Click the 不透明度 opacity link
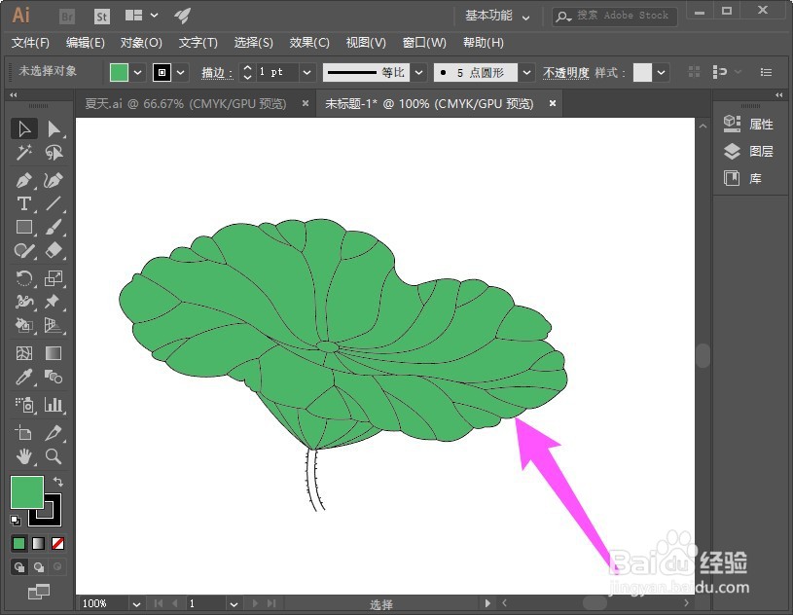 566,73
